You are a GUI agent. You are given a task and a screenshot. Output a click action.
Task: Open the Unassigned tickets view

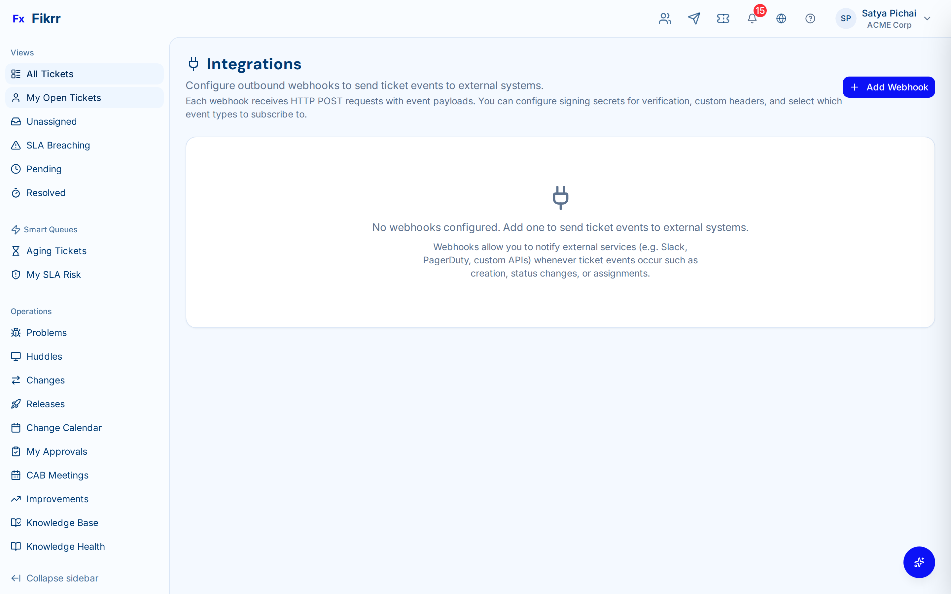pyautogui.click(x=52, y=121)
